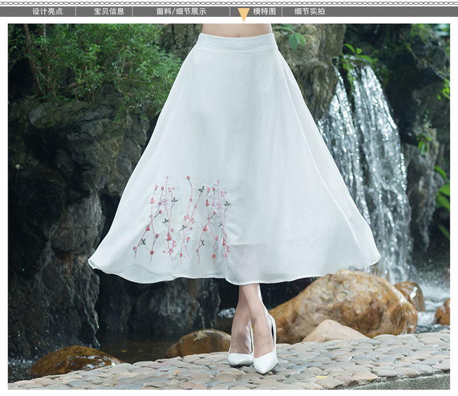Open the 设计亮点 tab
The width and height of the screenshot is (458, 396).
(x=48, y=11)
